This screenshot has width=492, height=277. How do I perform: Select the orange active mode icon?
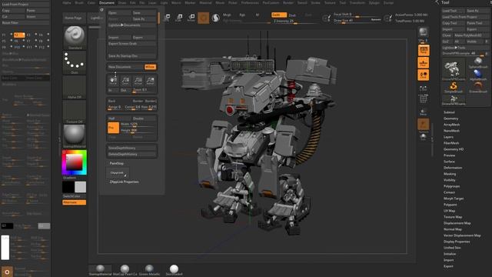pos(203,18)
